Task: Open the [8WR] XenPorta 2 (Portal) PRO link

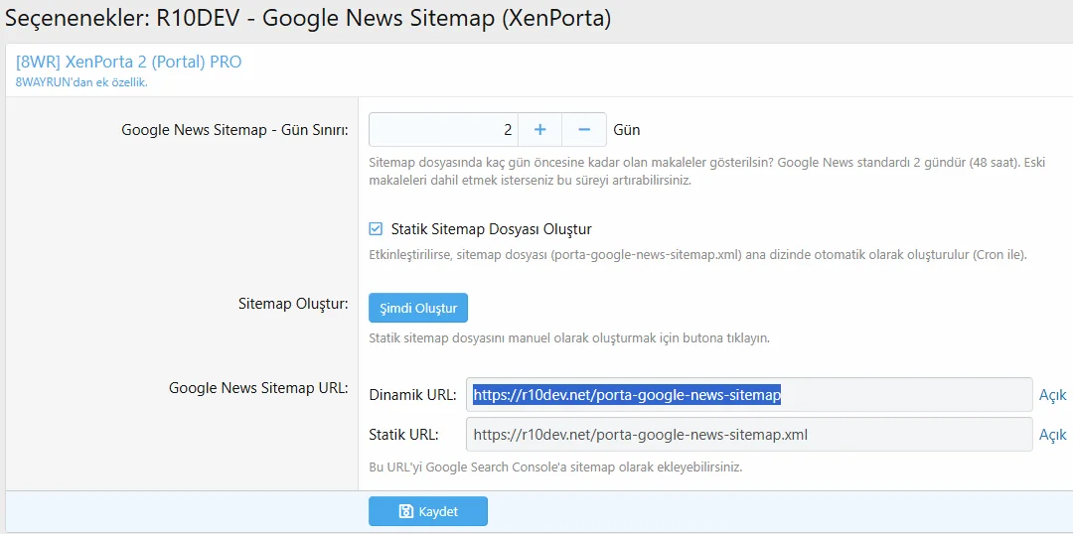Action: tap(128, 62)
